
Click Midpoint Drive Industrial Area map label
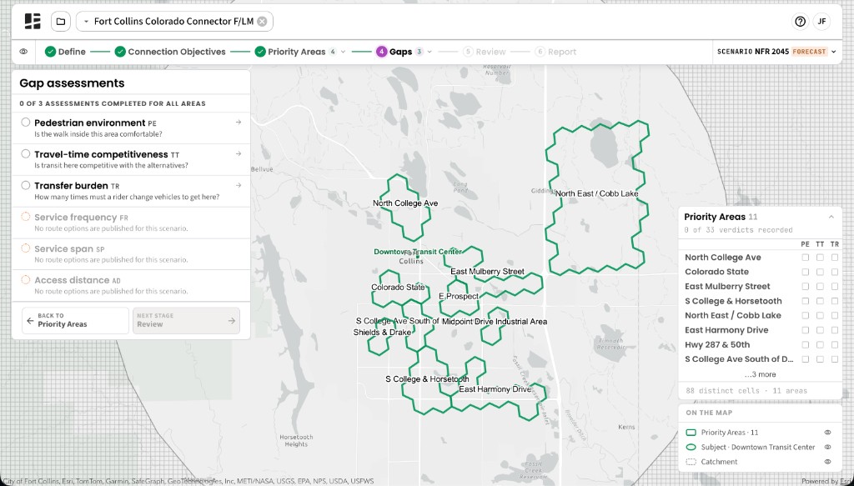495,322
